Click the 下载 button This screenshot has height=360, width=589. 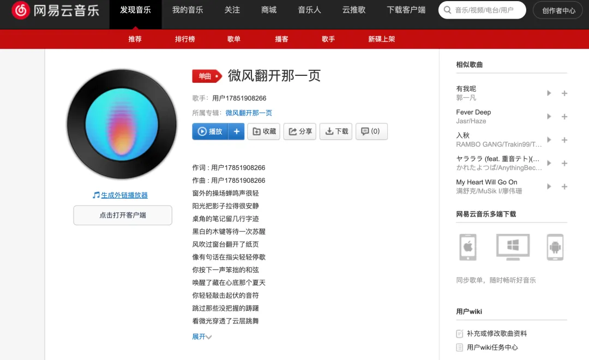[336, 131]
